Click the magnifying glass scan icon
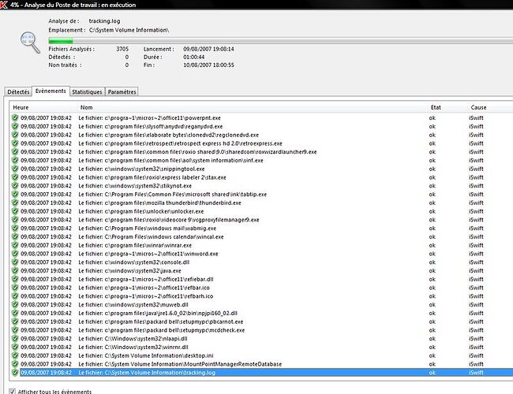This screenshot has height=394, width=513. coord(29,39)
